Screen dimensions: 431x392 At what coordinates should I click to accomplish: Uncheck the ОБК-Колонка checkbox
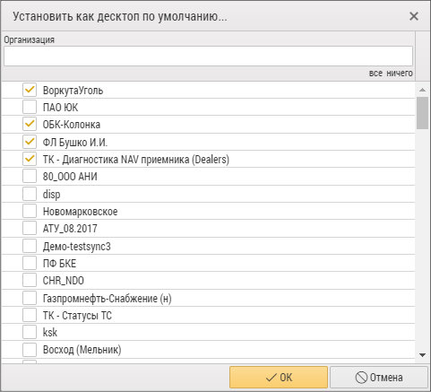point(30,124)
